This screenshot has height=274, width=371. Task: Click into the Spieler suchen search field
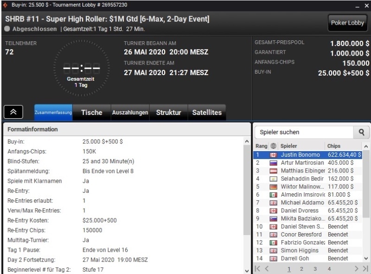pos(303,132)
